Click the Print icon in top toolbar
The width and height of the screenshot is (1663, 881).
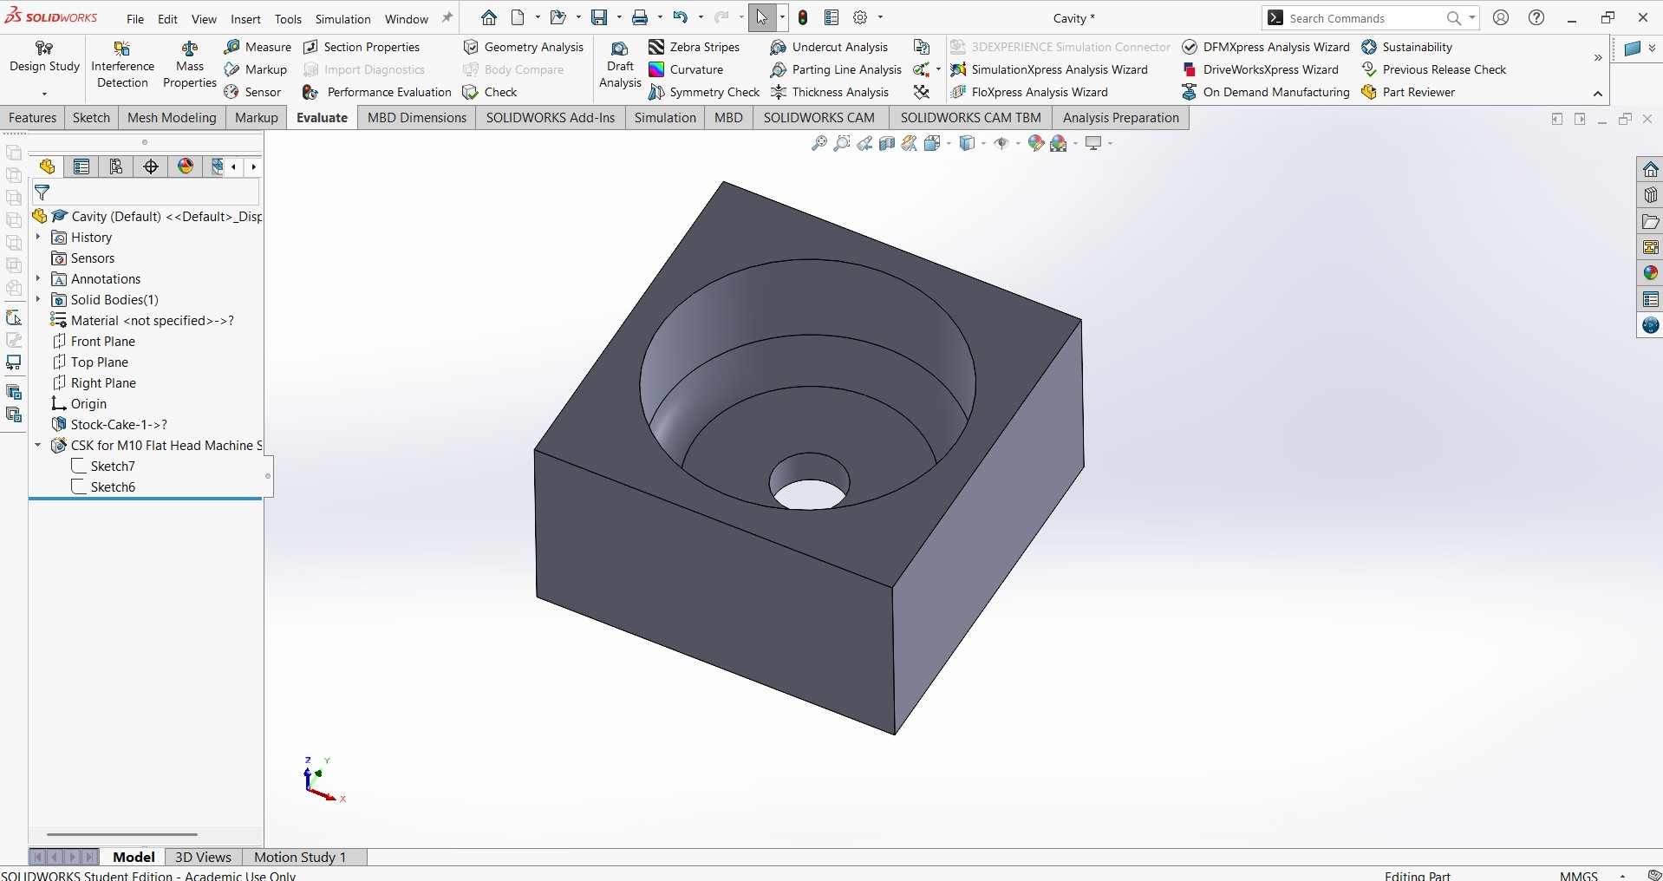(x=640, y=17)
